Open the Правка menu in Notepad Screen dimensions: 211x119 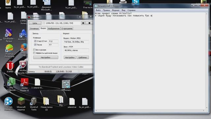tap(106, 10)
